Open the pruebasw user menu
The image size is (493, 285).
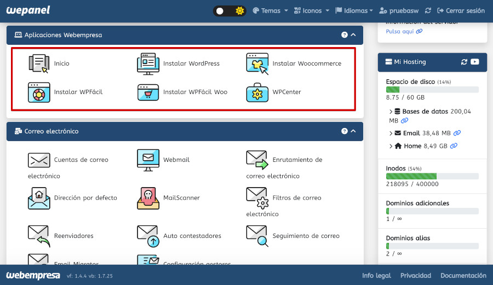pos(399,11)
